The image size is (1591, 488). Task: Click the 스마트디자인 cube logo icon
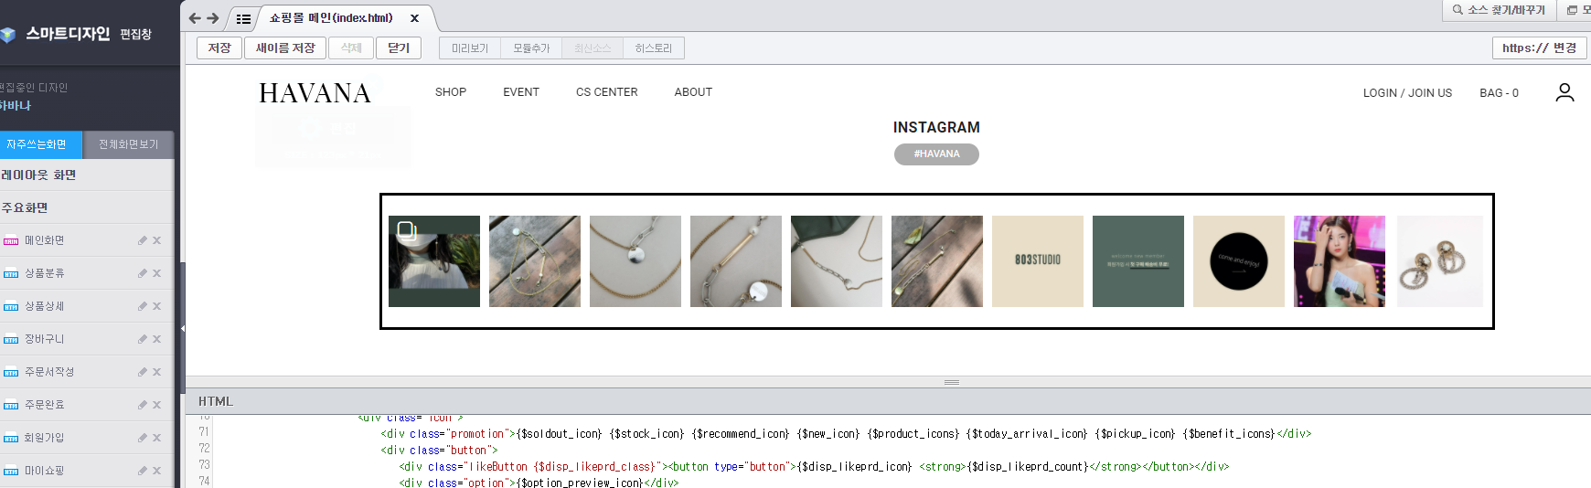coord(7,35)
